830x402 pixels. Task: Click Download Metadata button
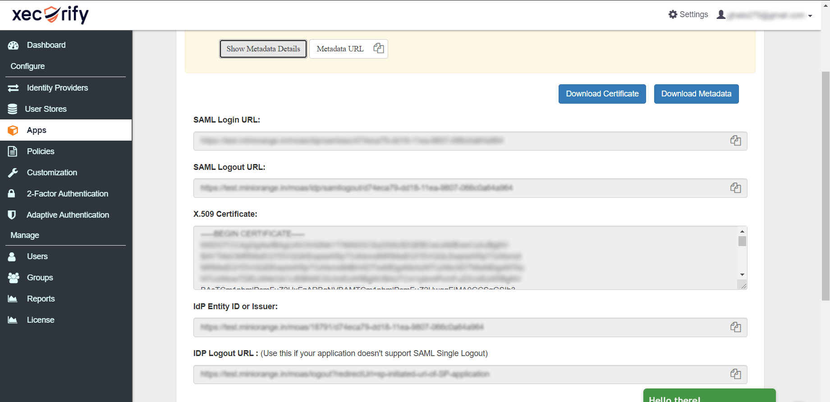[x=696, y=94]
